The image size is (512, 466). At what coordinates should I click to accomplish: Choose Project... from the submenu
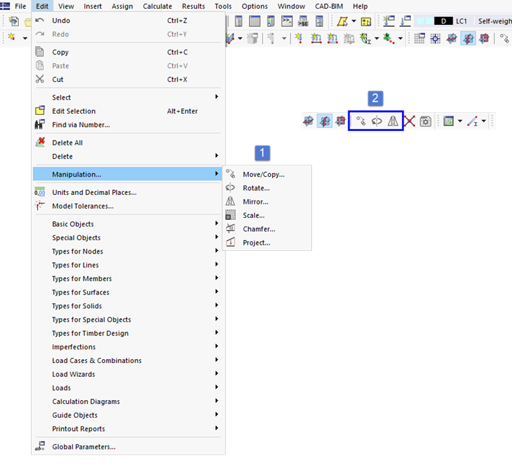[267, 243]
